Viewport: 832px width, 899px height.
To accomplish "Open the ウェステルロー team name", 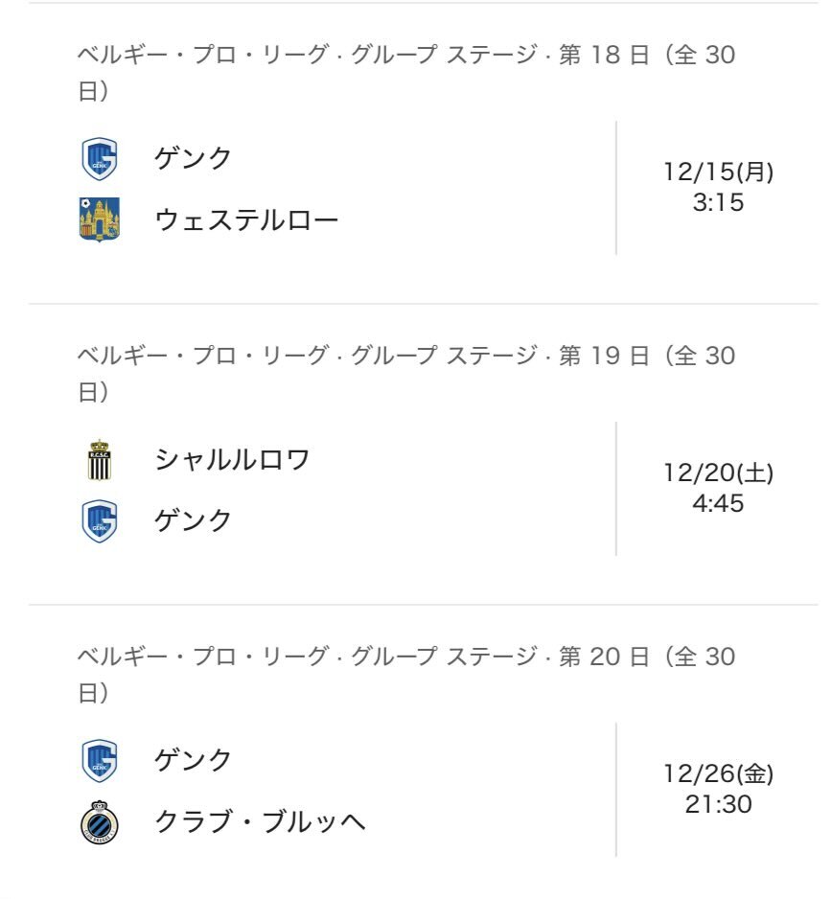I will (x=246, y=220).
